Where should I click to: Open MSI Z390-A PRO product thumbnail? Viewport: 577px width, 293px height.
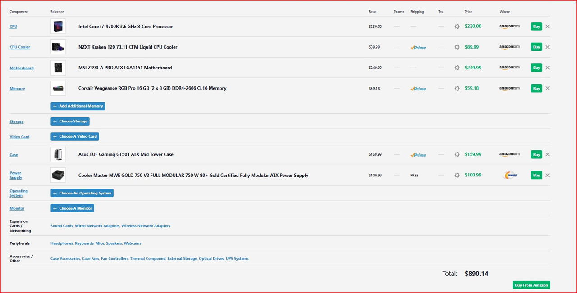[x=58, y=68]
